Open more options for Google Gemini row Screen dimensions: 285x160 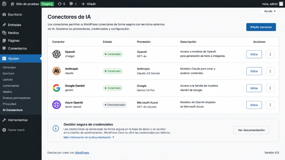pyautogui.click(x=270, y=88)
